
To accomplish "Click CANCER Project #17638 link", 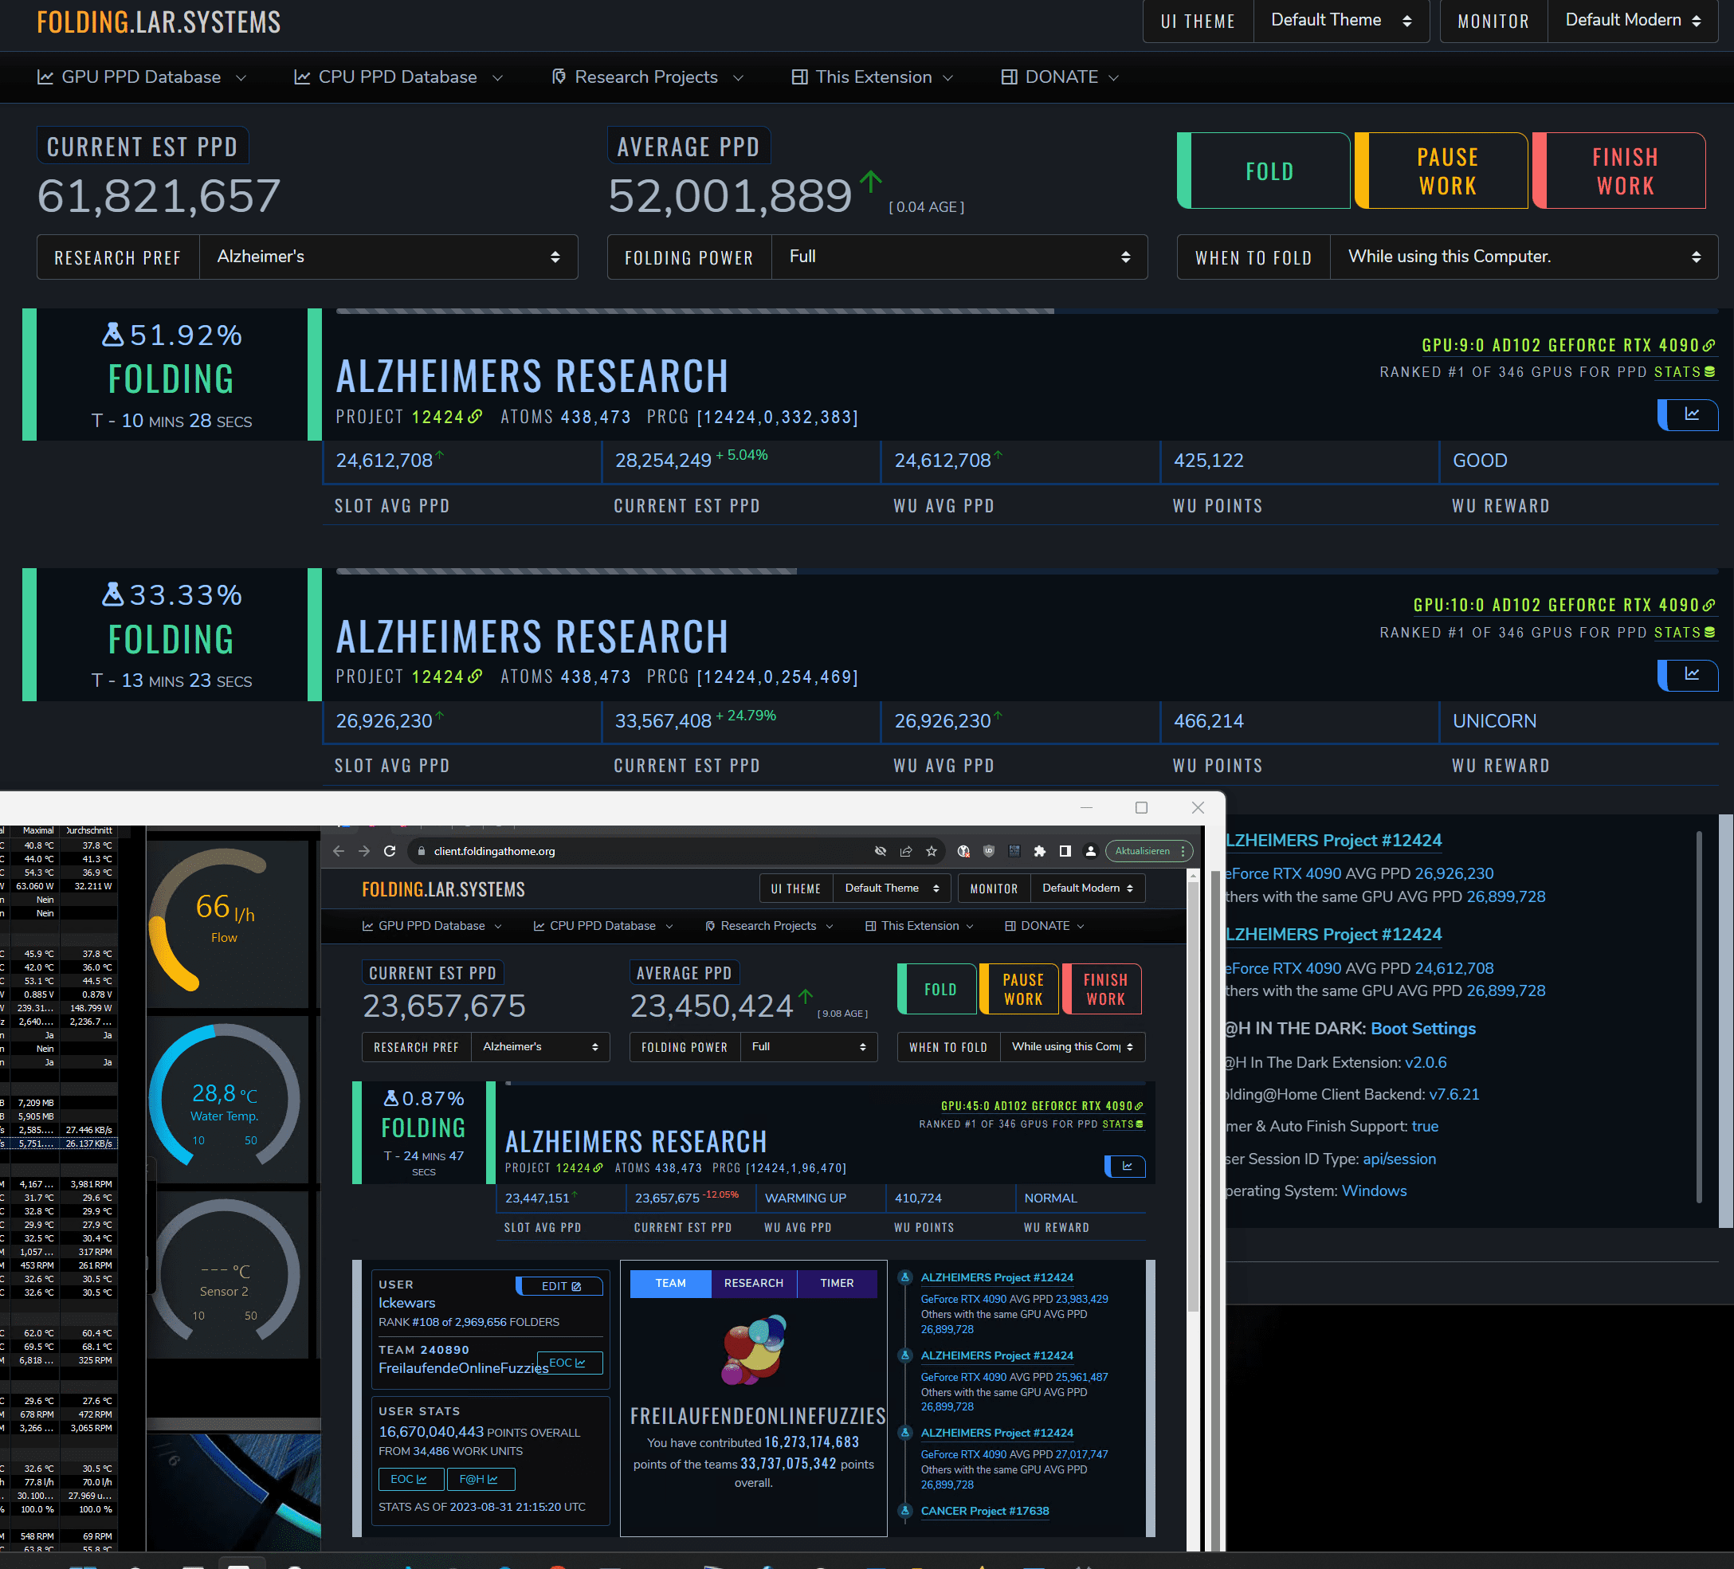I will pyautogui.click(x=985, y=1511).
